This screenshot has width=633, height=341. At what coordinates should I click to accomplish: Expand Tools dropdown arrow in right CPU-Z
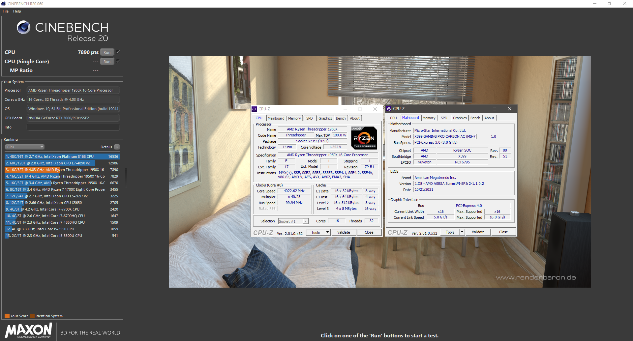[462, 232]
